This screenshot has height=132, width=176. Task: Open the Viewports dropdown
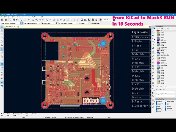(x=166, y=96)
